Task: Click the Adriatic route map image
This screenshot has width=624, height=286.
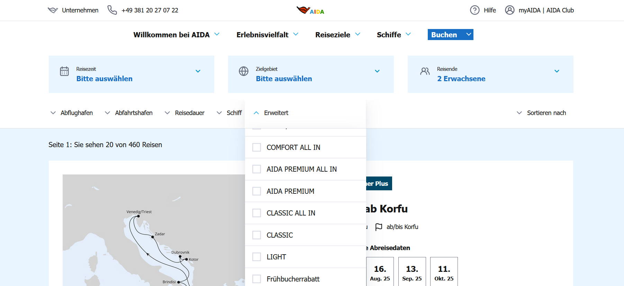Action: pos(154,230)
